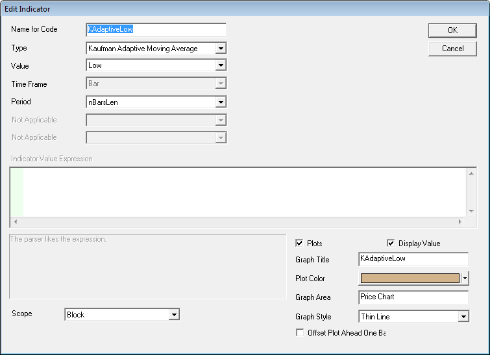Click the Name for Code text field
The height and width of the screenshot is (355, 490).
click(x=156, y=30)
